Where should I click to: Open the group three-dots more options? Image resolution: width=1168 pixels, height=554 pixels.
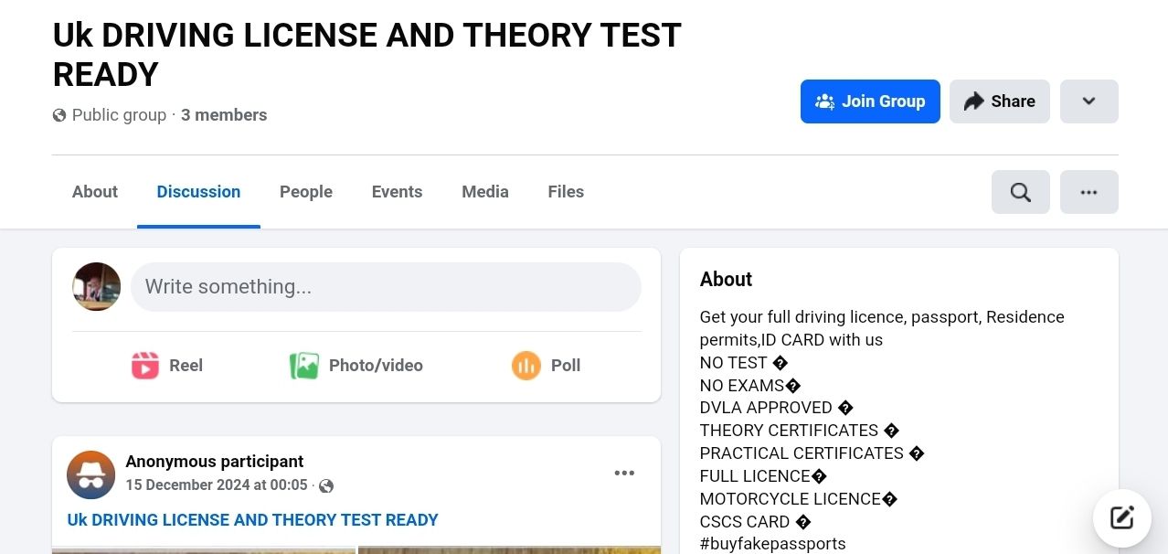[x=1088, y=192]
